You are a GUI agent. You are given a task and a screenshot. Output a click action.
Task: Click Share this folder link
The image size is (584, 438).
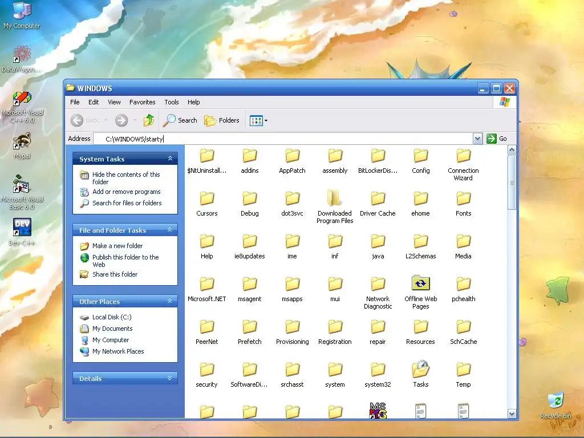(115, 274)
